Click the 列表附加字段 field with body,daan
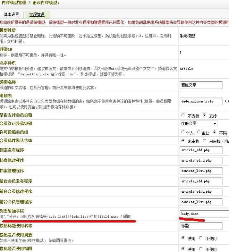229x252 pixels. pyautogui.click(x=204, y=214)
